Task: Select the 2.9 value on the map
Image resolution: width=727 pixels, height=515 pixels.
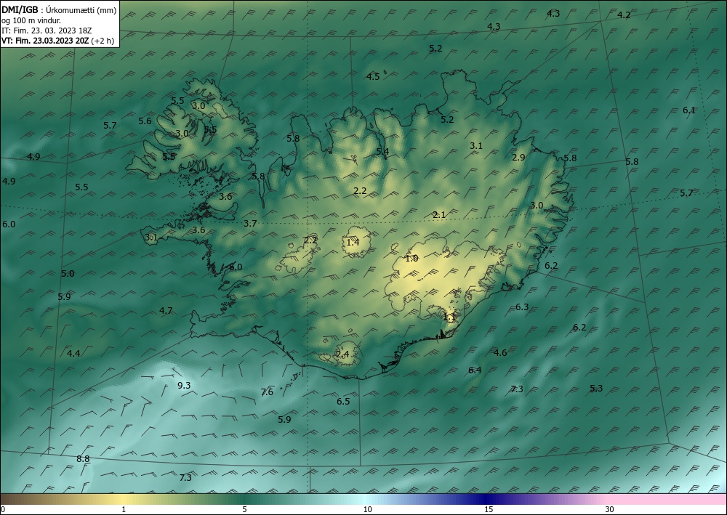Action: click(x=519, y=158)
